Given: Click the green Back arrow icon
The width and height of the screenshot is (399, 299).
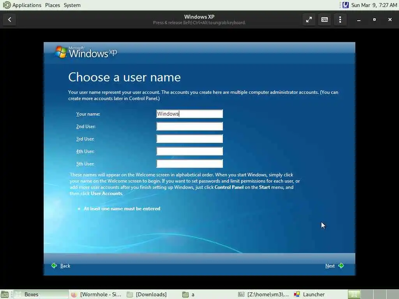Looking at the screenshot, I should click(54, 266).
